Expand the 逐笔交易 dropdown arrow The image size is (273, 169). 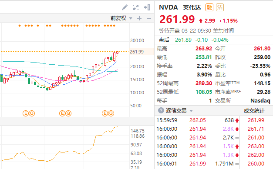(x=191, y=111)
